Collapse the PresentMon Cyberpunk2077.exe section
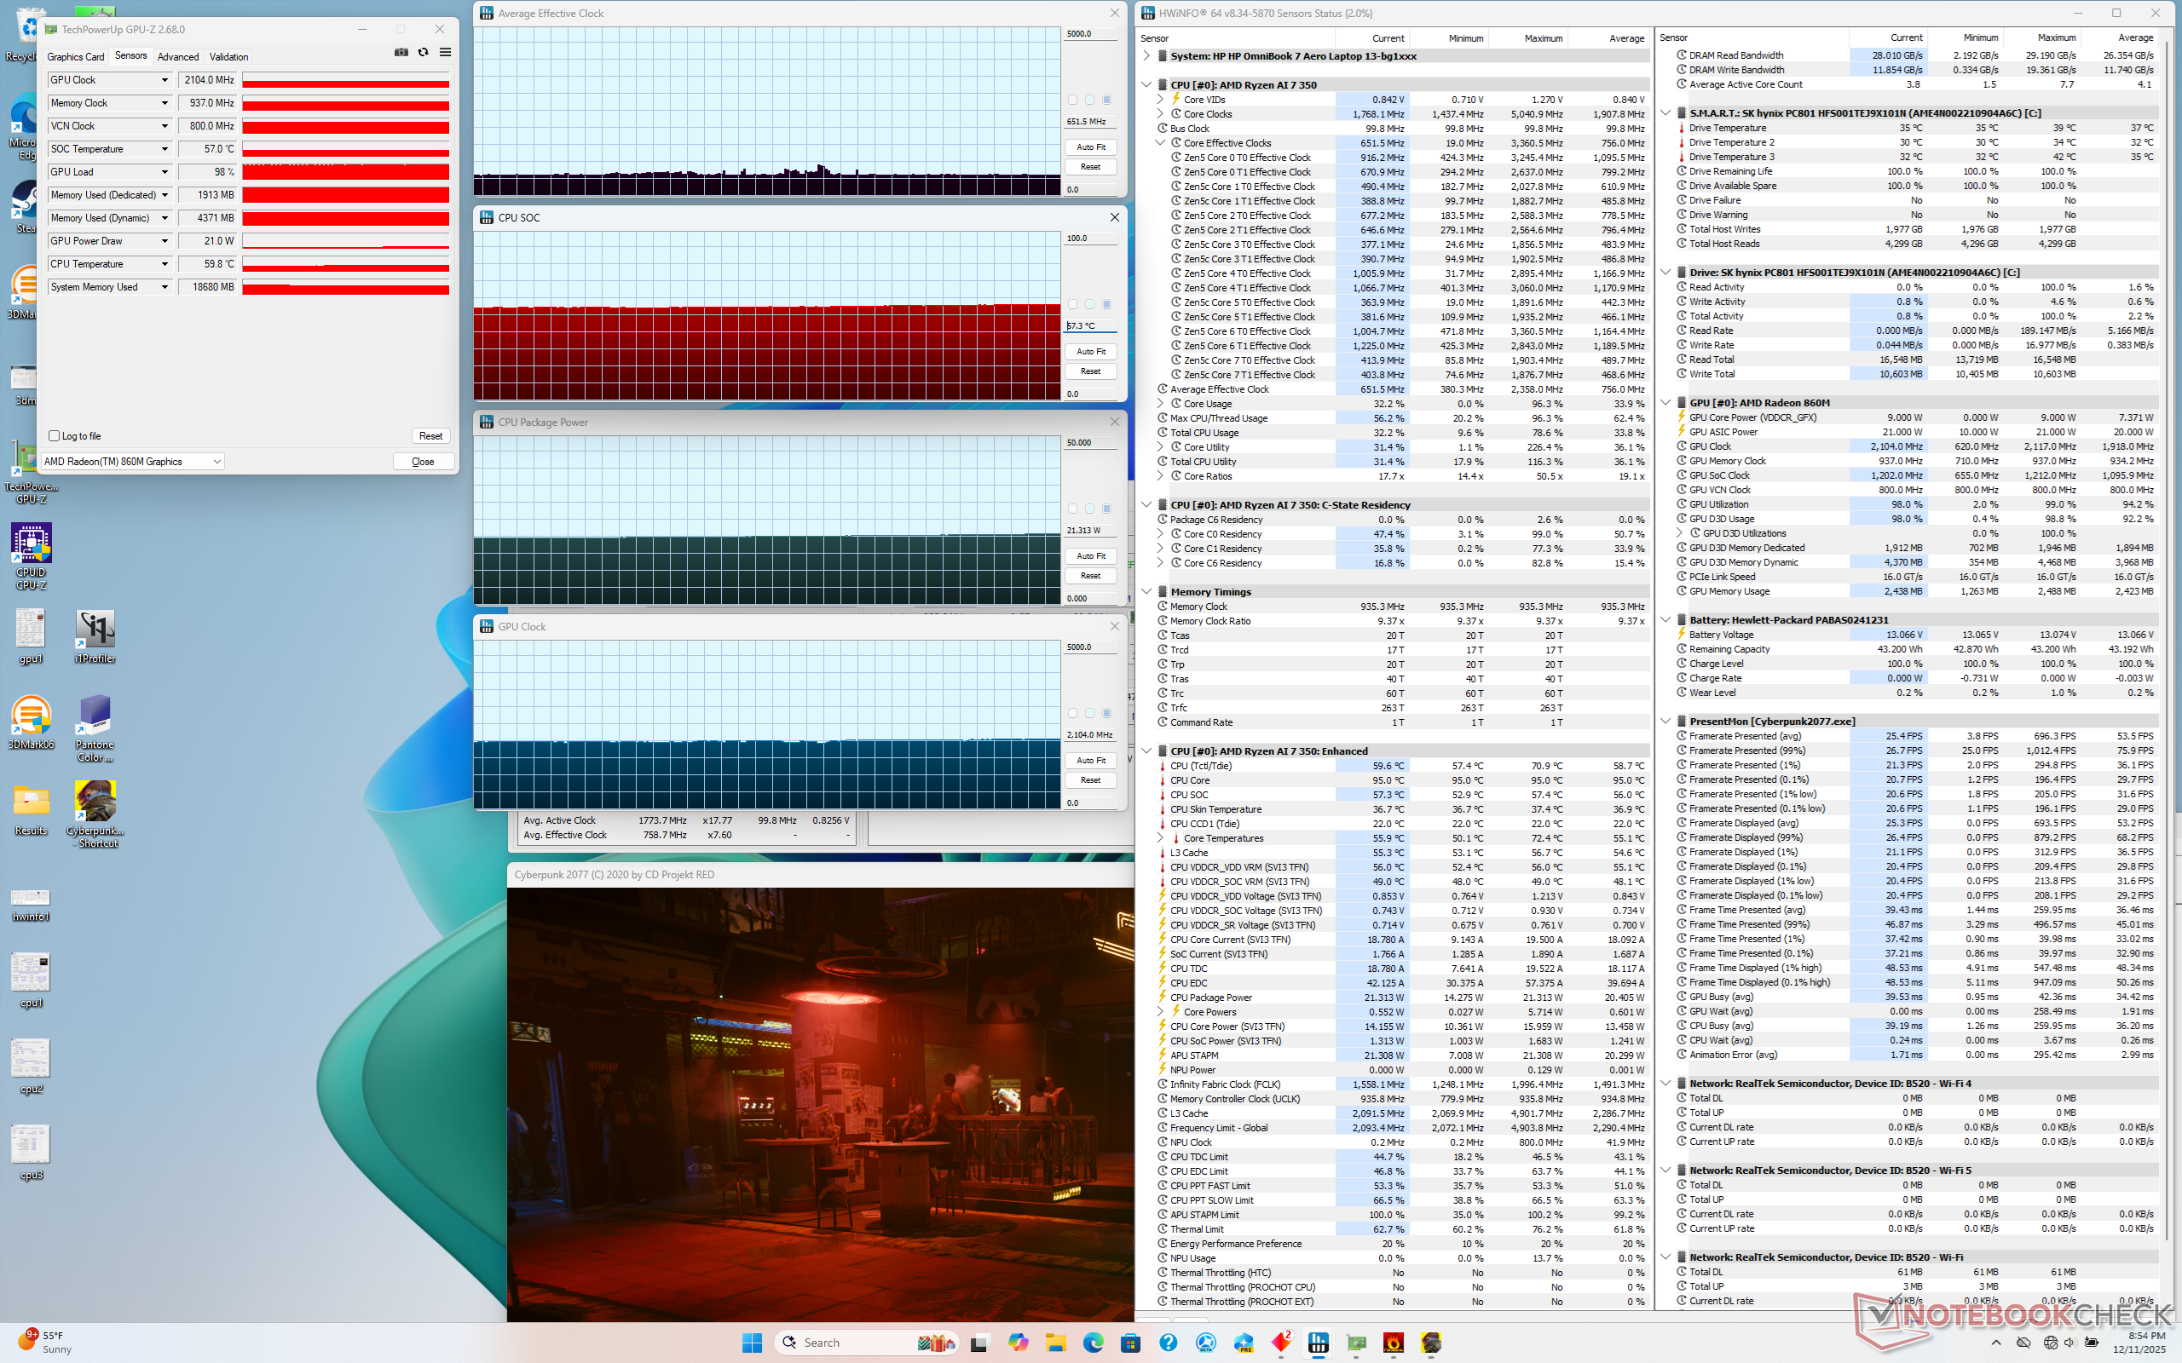This screenshot has width=2182, height=1363. (x=1666, y=722)
